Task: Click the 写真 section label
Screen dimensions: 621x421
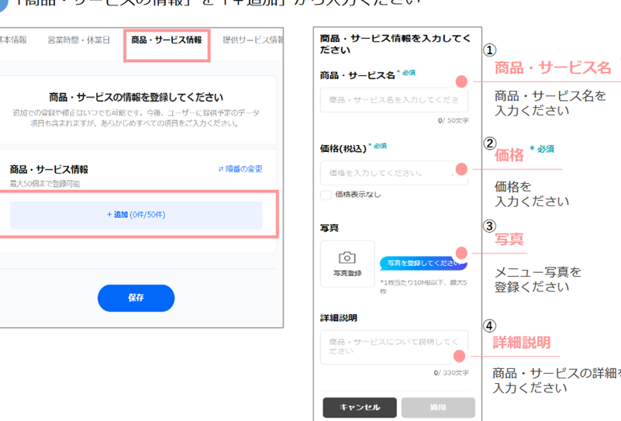Action: pos(329,228)
